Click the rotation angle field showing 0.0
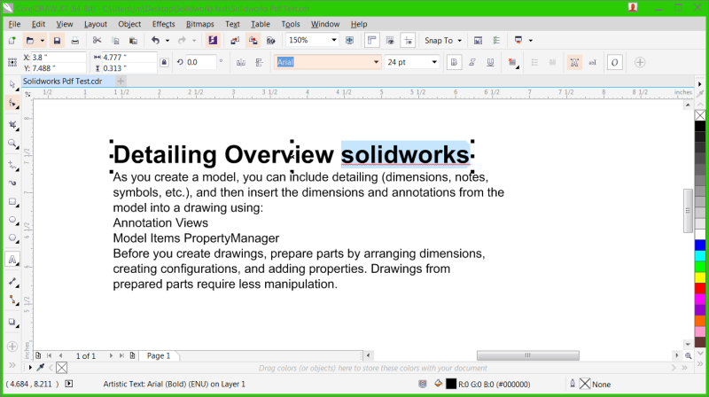Image resolution: width=709 pixels, height=397 pixels. coord(201,62)
